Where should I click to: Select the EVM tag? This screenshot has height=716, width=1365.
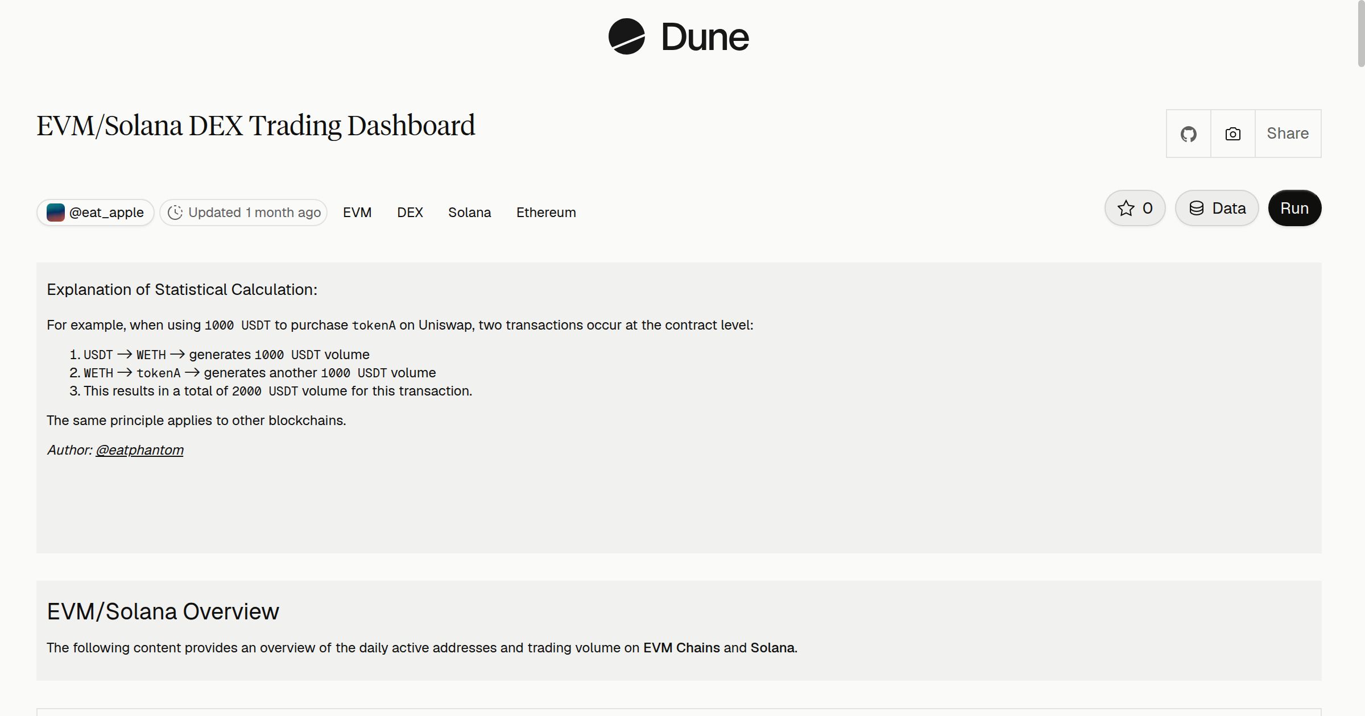click(x=357, y=213)
